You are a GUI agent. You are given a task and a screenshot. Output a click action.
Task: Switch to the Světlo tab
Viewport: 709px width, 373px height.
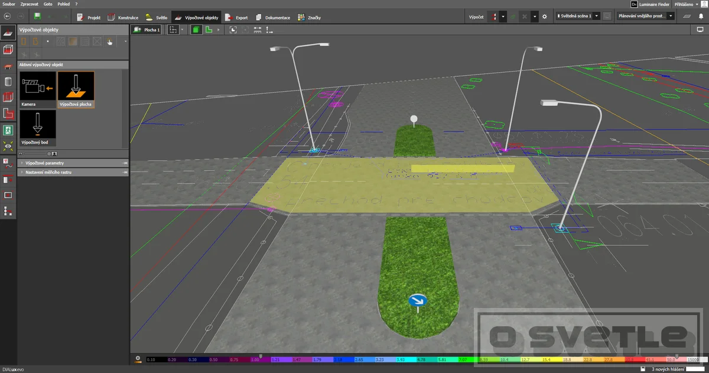pyautogui.click(x=156, y=17)
